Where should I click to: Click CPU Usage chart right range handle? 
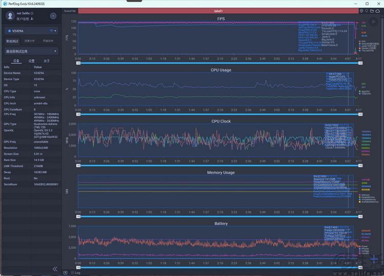[x=360, y=114]
